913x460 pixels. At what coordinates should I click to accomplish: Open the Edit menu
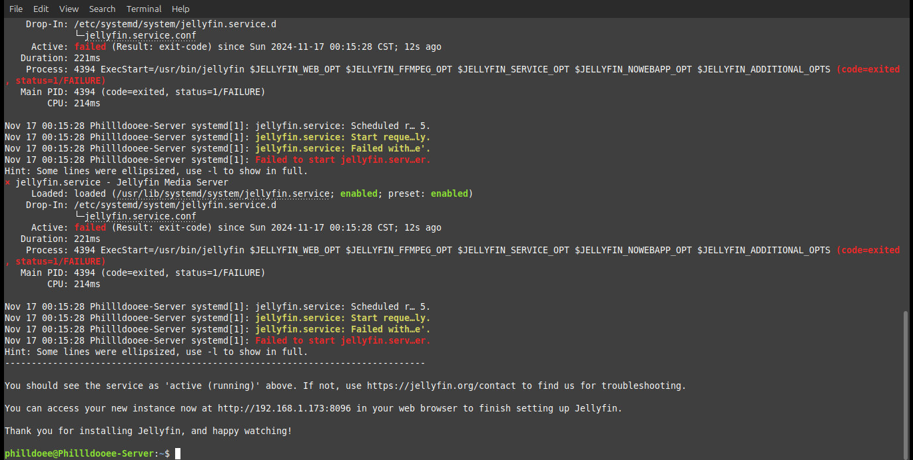(x=41, y=9)
